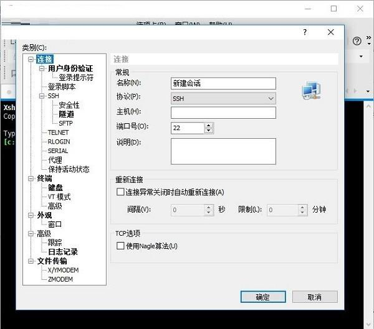Collapse the 高级 category tree node

(31, 234)
